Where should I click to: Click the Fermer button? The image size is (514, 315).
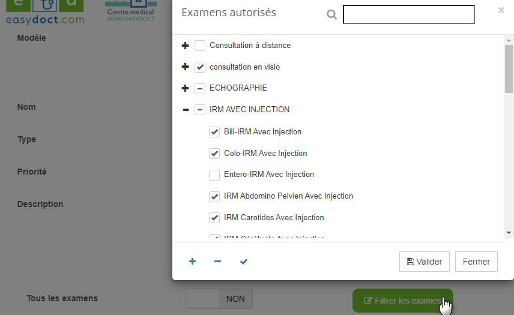[476, 262]
